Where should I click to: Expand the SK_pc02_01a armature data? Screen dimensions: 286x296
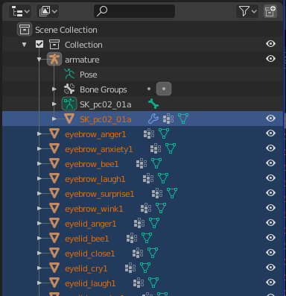point(54,104)
